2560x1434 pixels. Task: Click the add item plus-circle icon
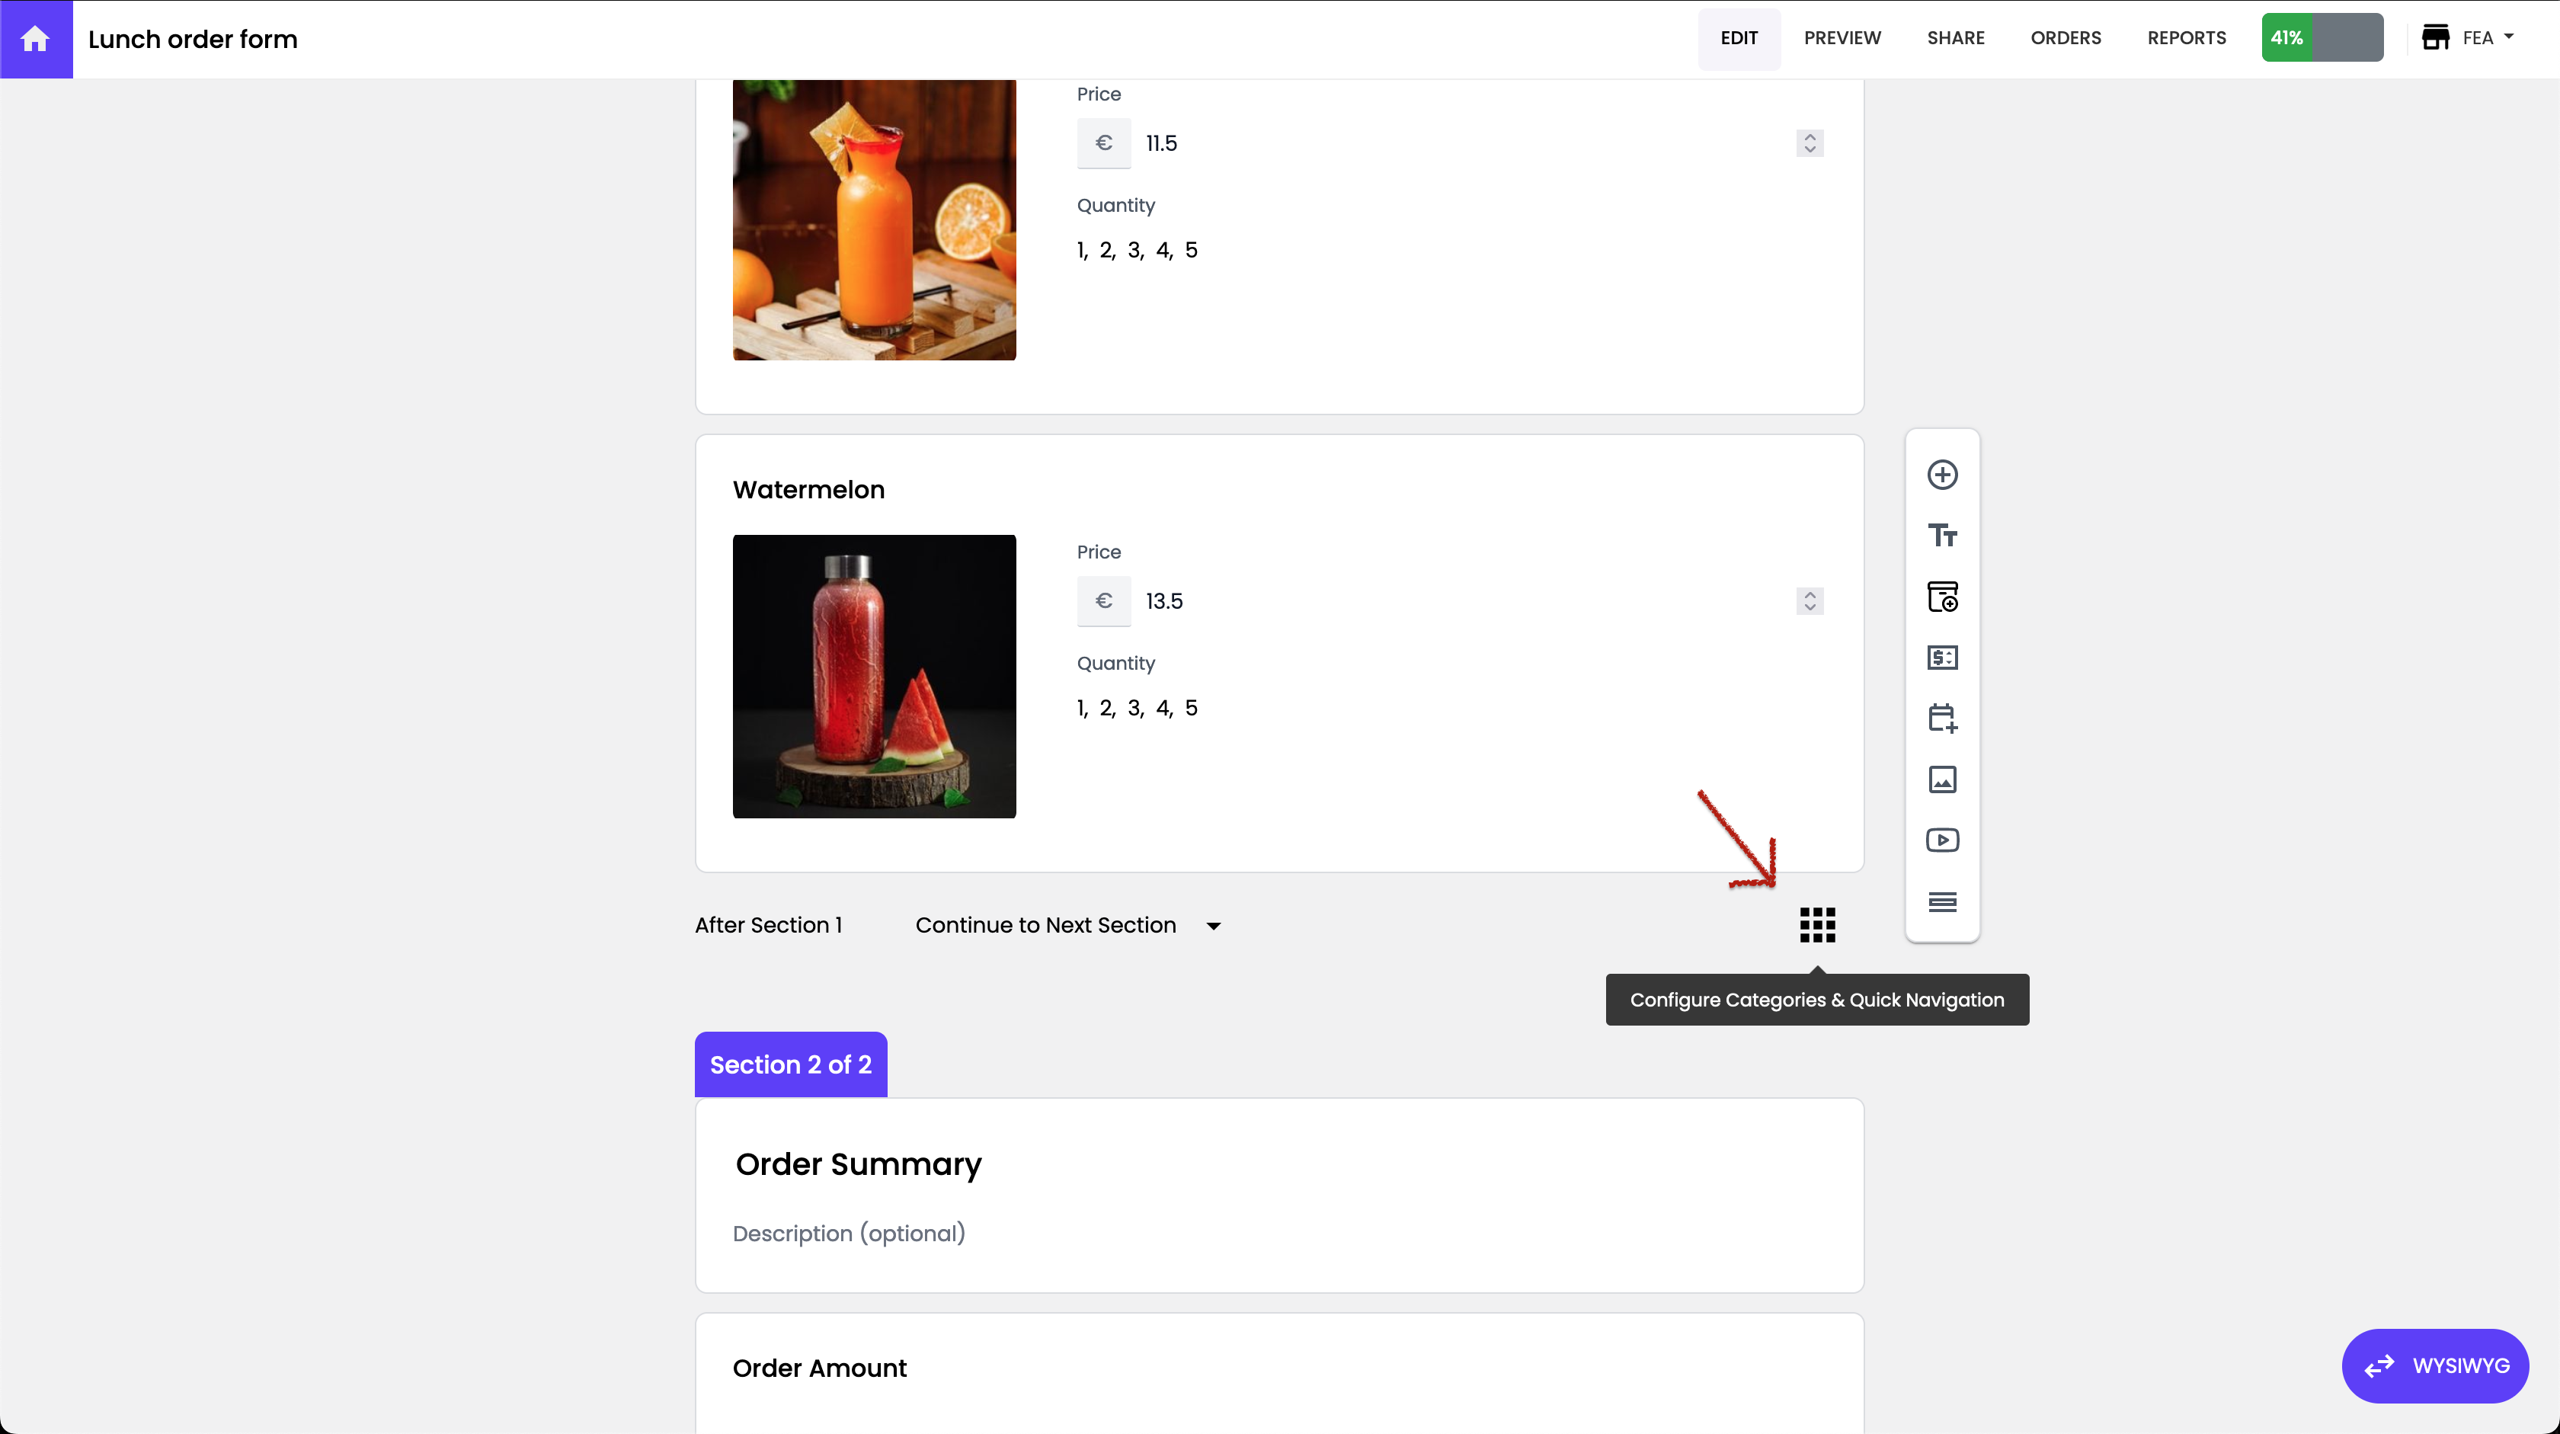point(1942,475)
